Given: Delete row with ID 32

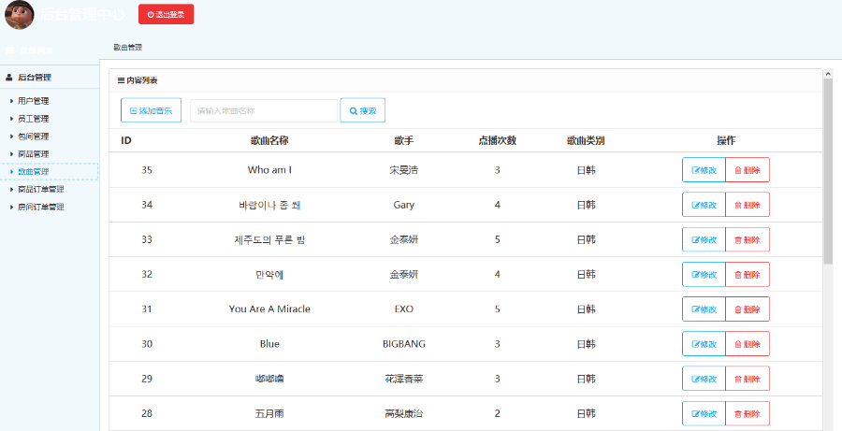Looking at the screenshot, I should pyautogui.click(x=748, y=274).
